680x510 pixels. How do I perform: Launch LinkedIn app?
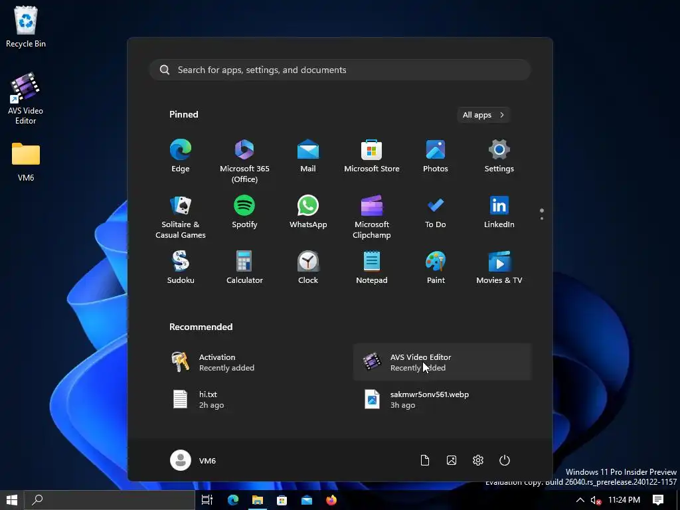point(499,212)
